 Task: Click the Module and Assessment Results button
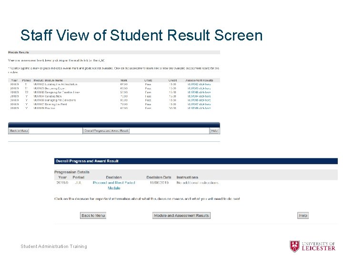click(x=182, y=216)
